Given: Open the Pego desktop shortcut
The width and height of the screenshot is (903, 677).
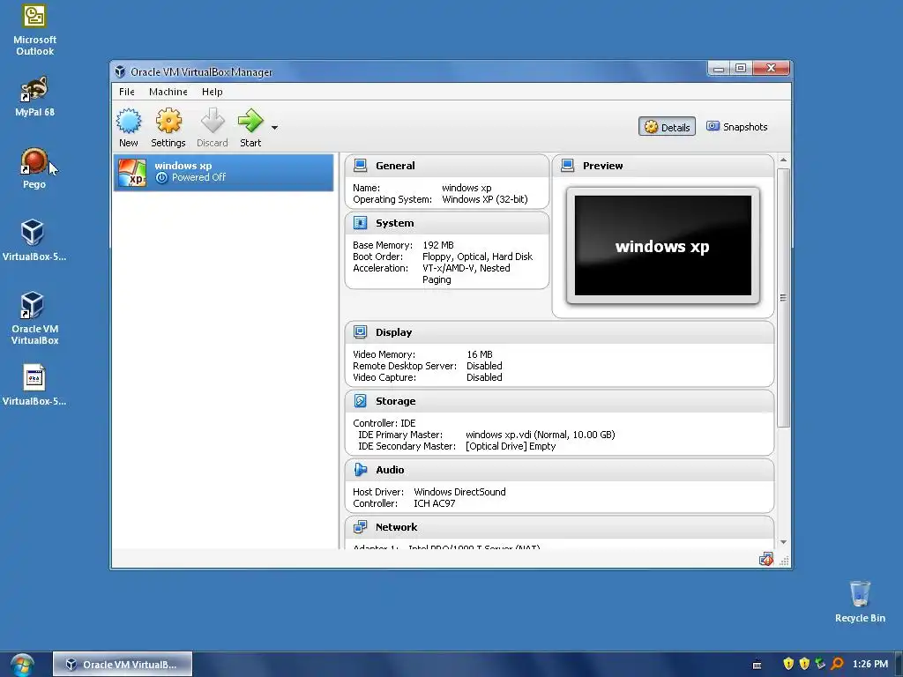Looking at the screenshot, I should click(x=34, y=168).
